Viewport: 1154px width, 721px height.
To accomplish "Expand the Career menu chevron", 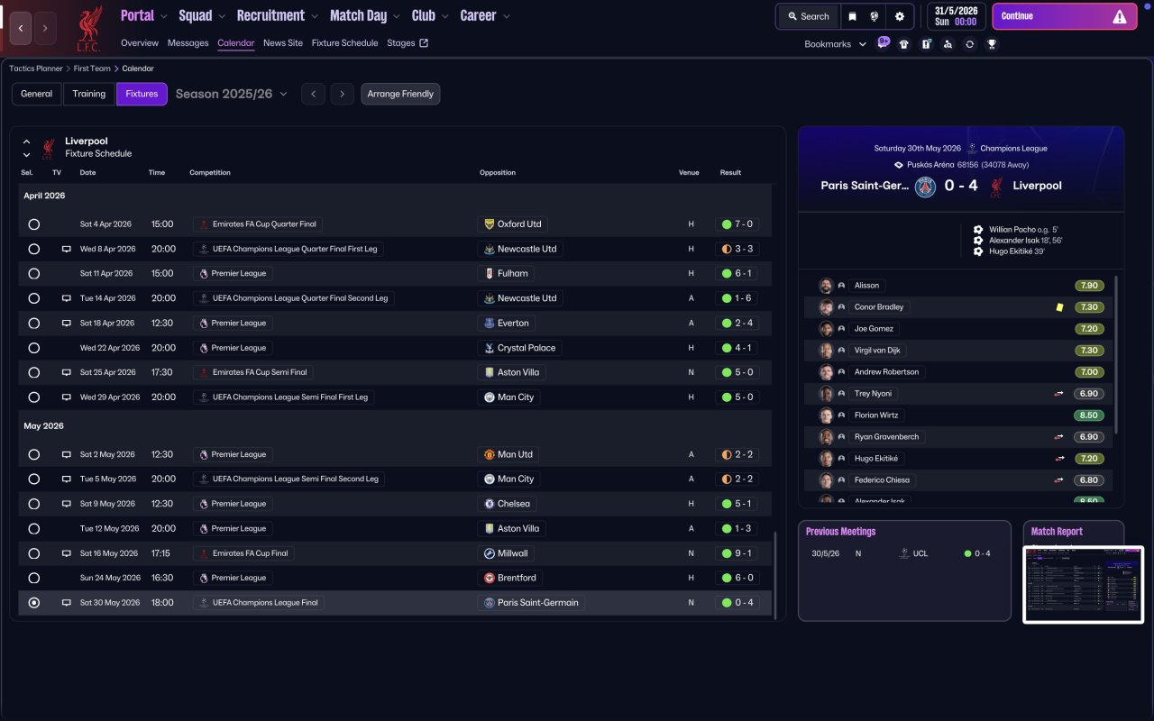I will (506, 16).
